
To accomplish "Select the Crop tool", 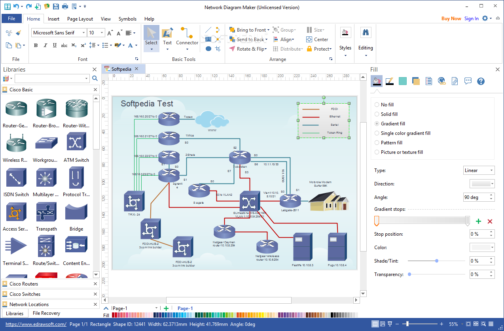I will tap(218, 49).
